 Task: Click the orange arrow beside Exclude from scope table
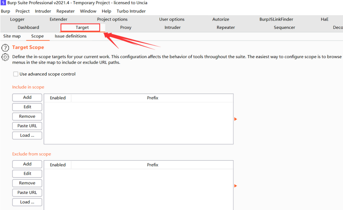(x=236, y=186)
